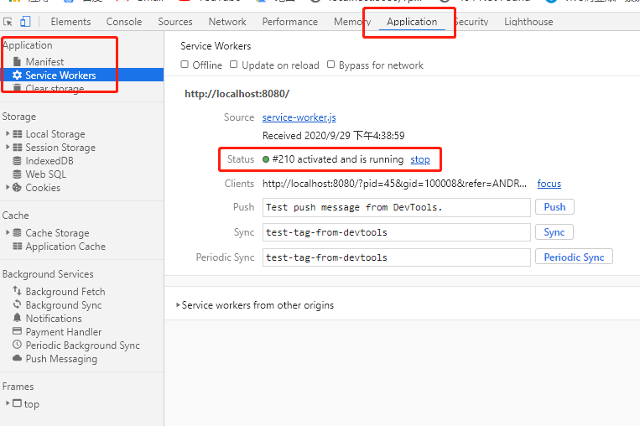The height and width of the screenshot is (426, 640).
Task: Click the http://localhost:8080/ origin heading
Action: pyautogui.click(x=237, y=94)
